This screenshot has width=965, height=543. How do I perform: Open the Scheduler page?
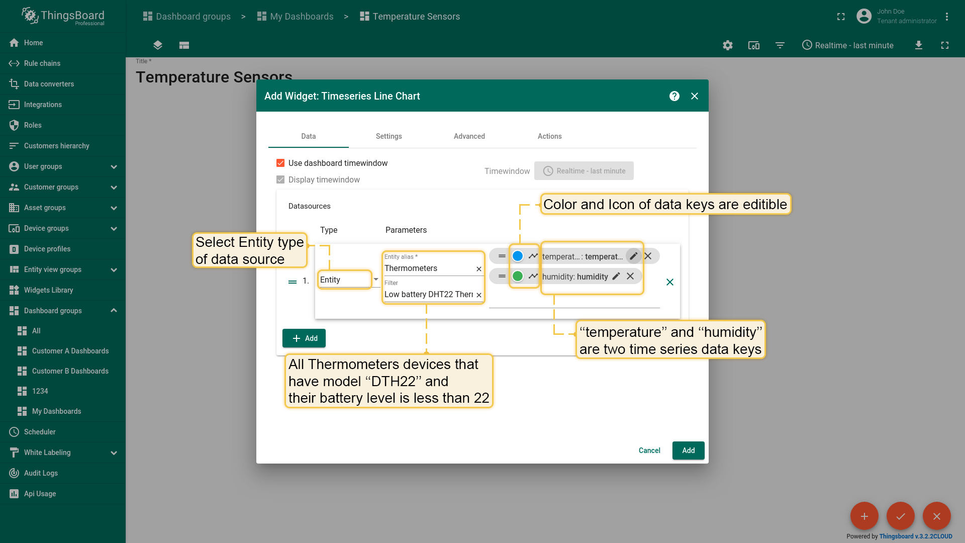(63, 432)
